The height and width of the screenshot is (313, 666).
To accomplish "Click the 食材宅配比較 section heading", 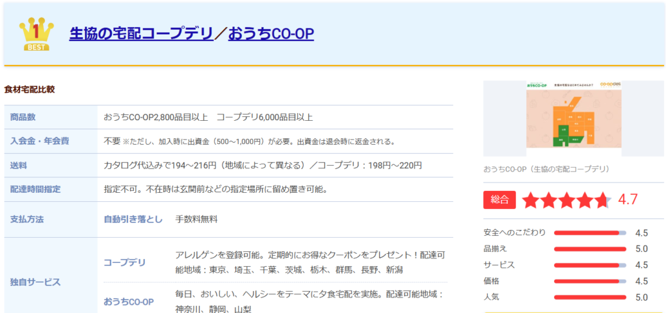I will [29, 89].
